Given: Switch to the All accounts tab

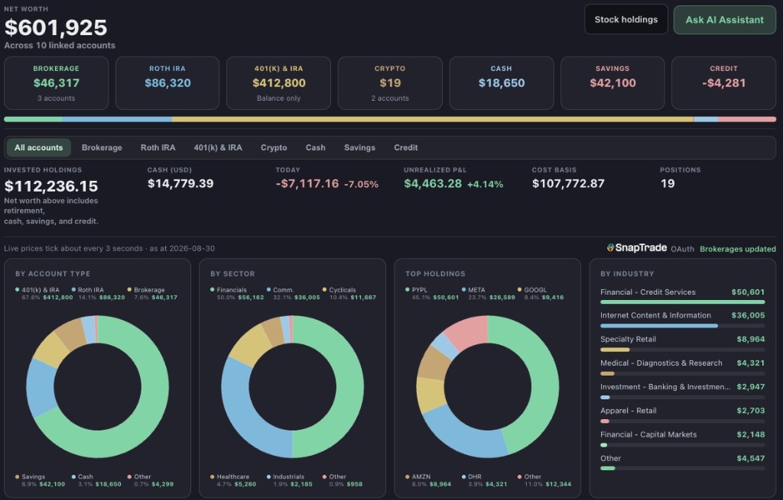Looking at the screenshot, I should 38,147.
